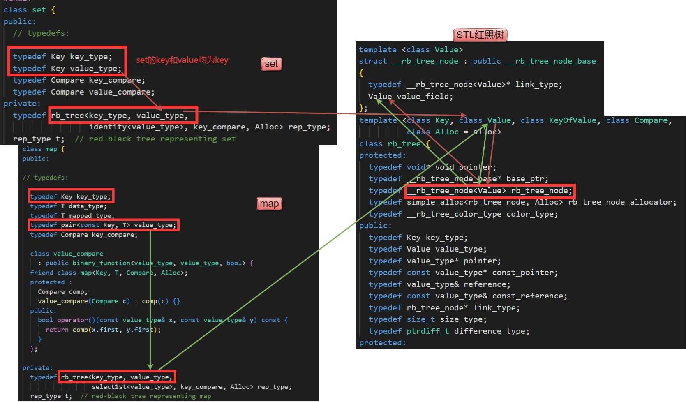This screenshot has width=686, height=402.
Task: Click the 'class rb_tree {' declaration
Action: tap(395, 144)
